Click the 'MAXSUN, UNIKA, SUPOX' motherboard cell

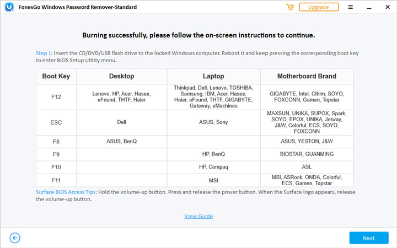[307, 122]
